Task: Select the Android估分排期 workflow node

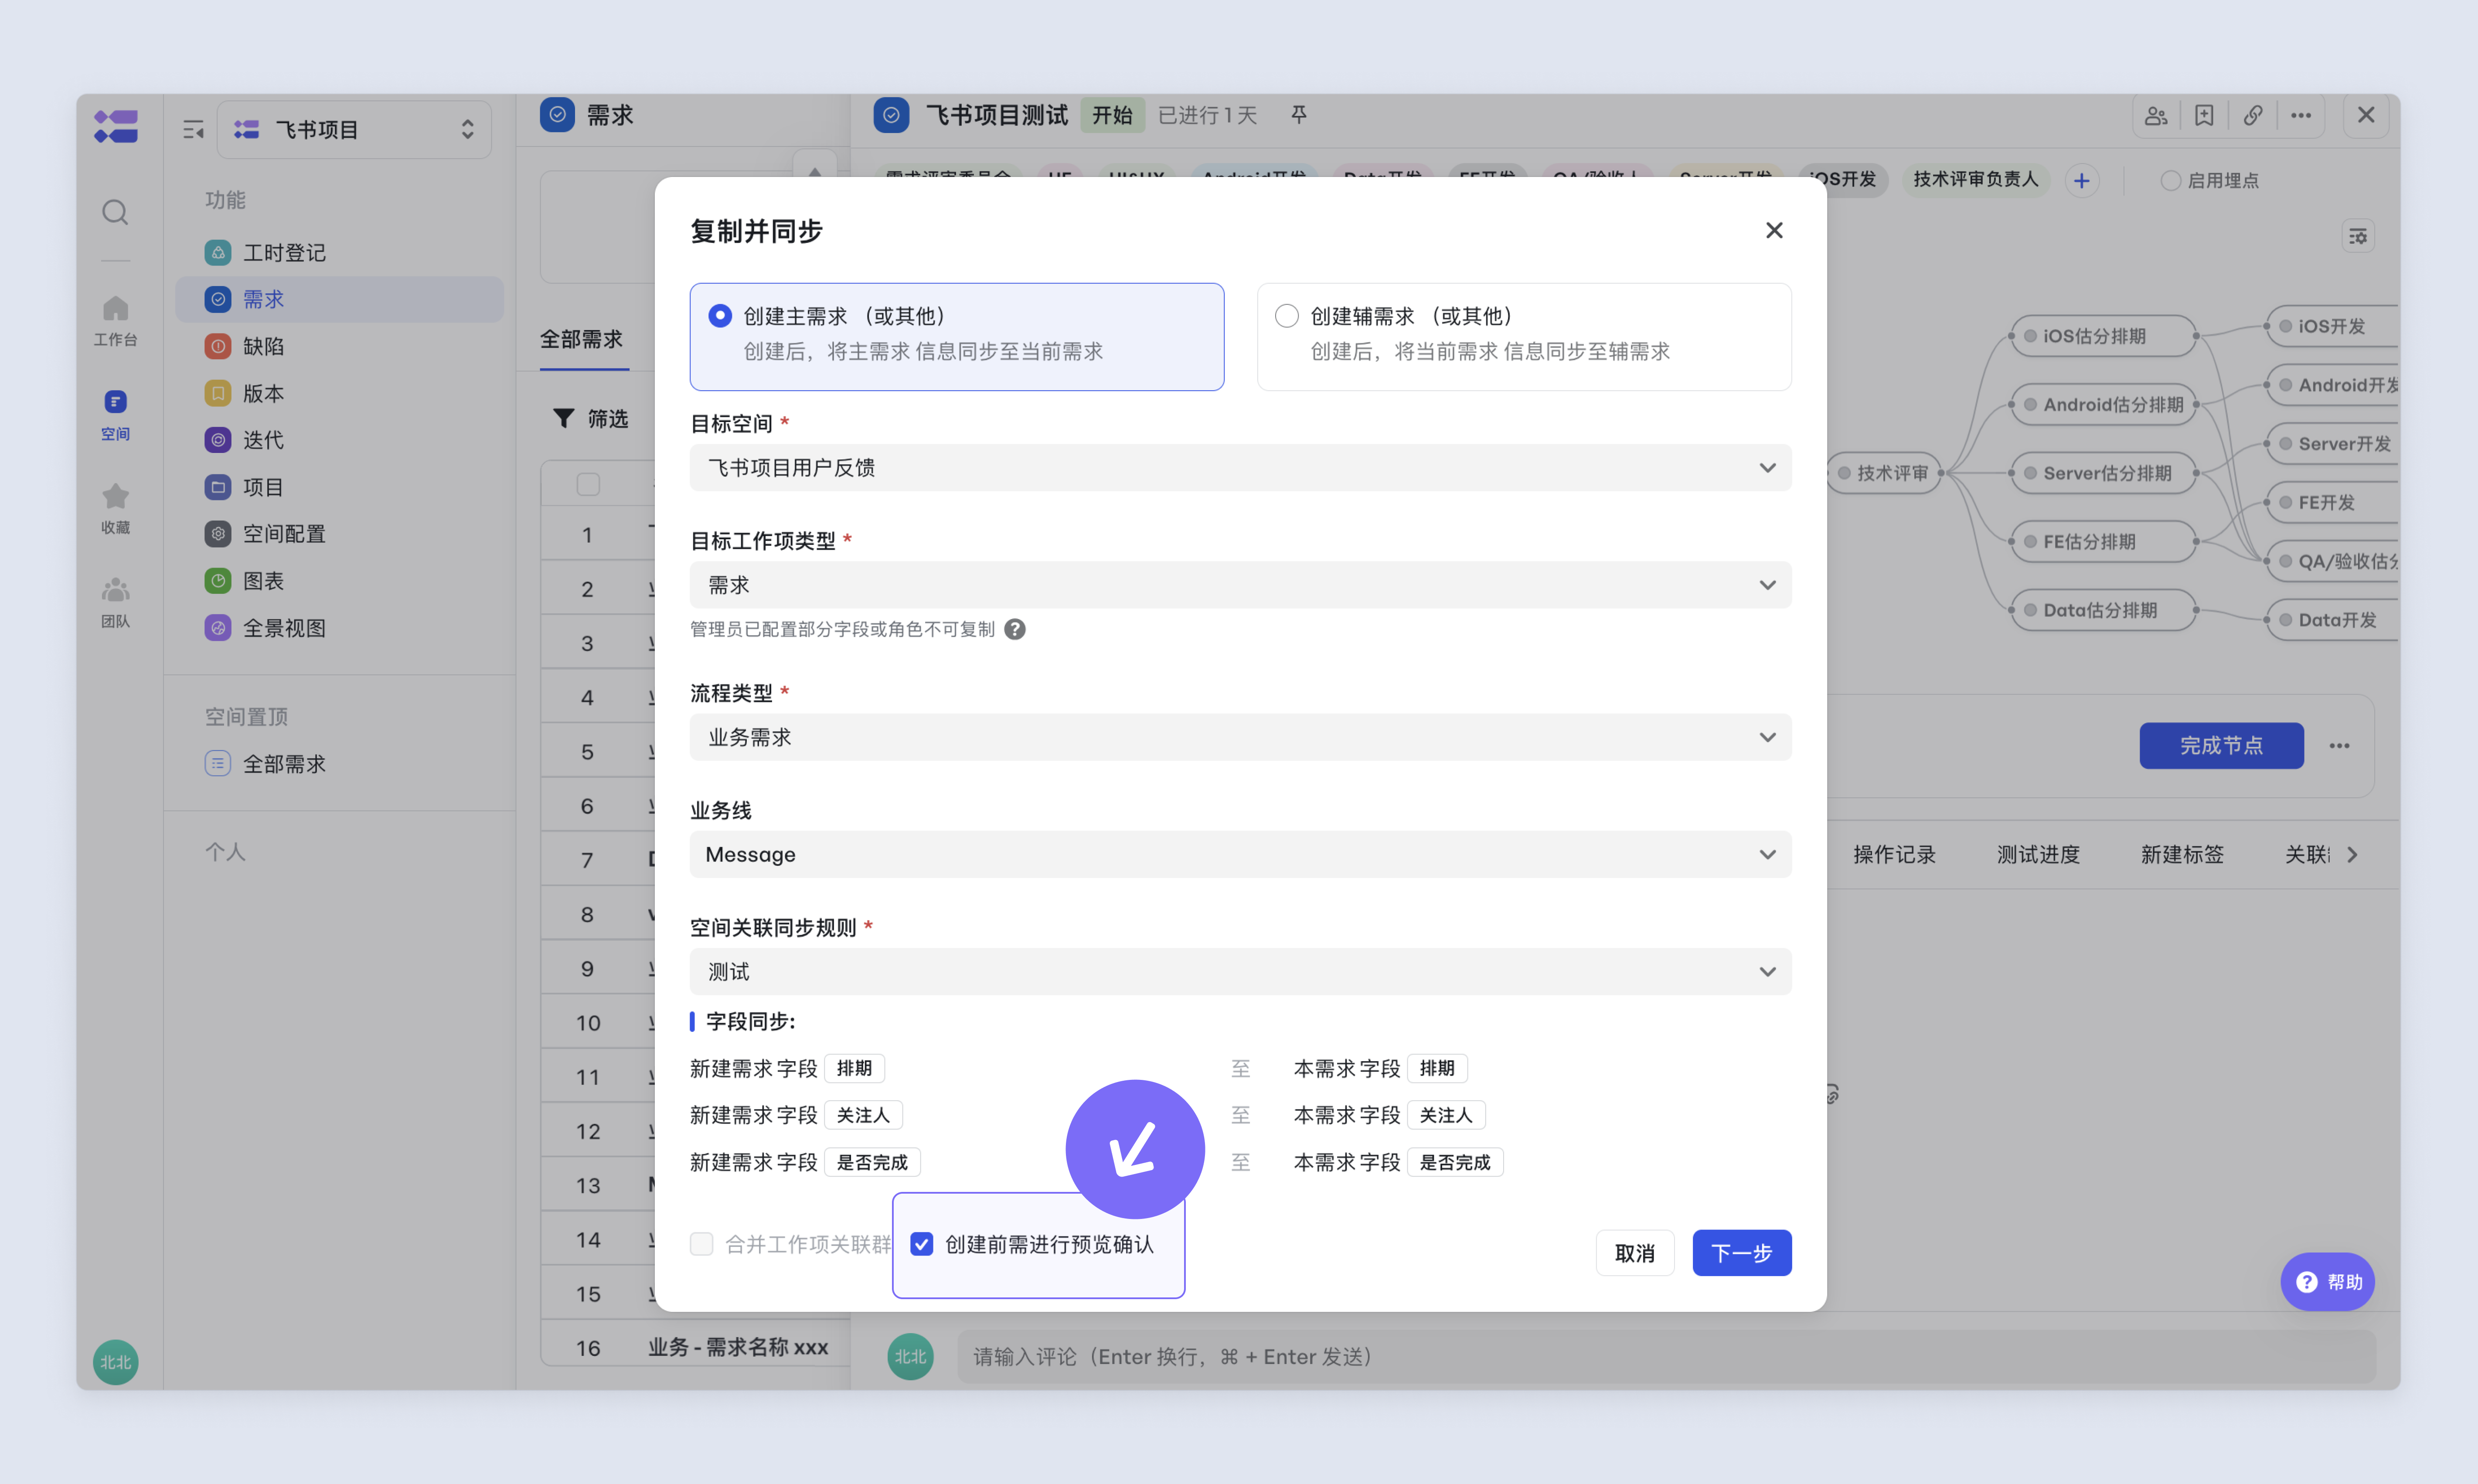Action: pos(2104,404)
